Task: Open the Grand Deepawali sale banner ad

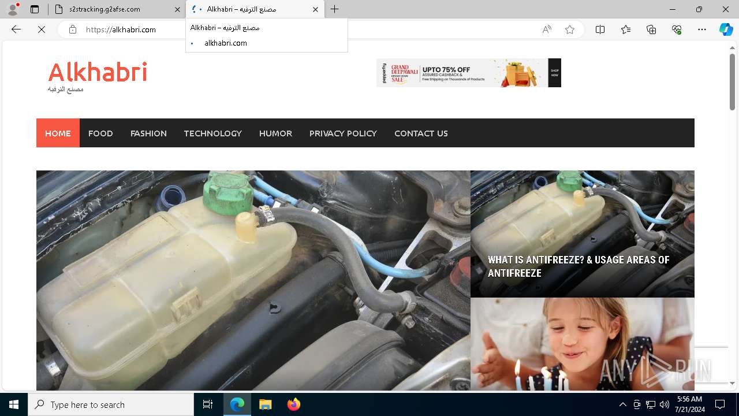Action: pos(469,73)
